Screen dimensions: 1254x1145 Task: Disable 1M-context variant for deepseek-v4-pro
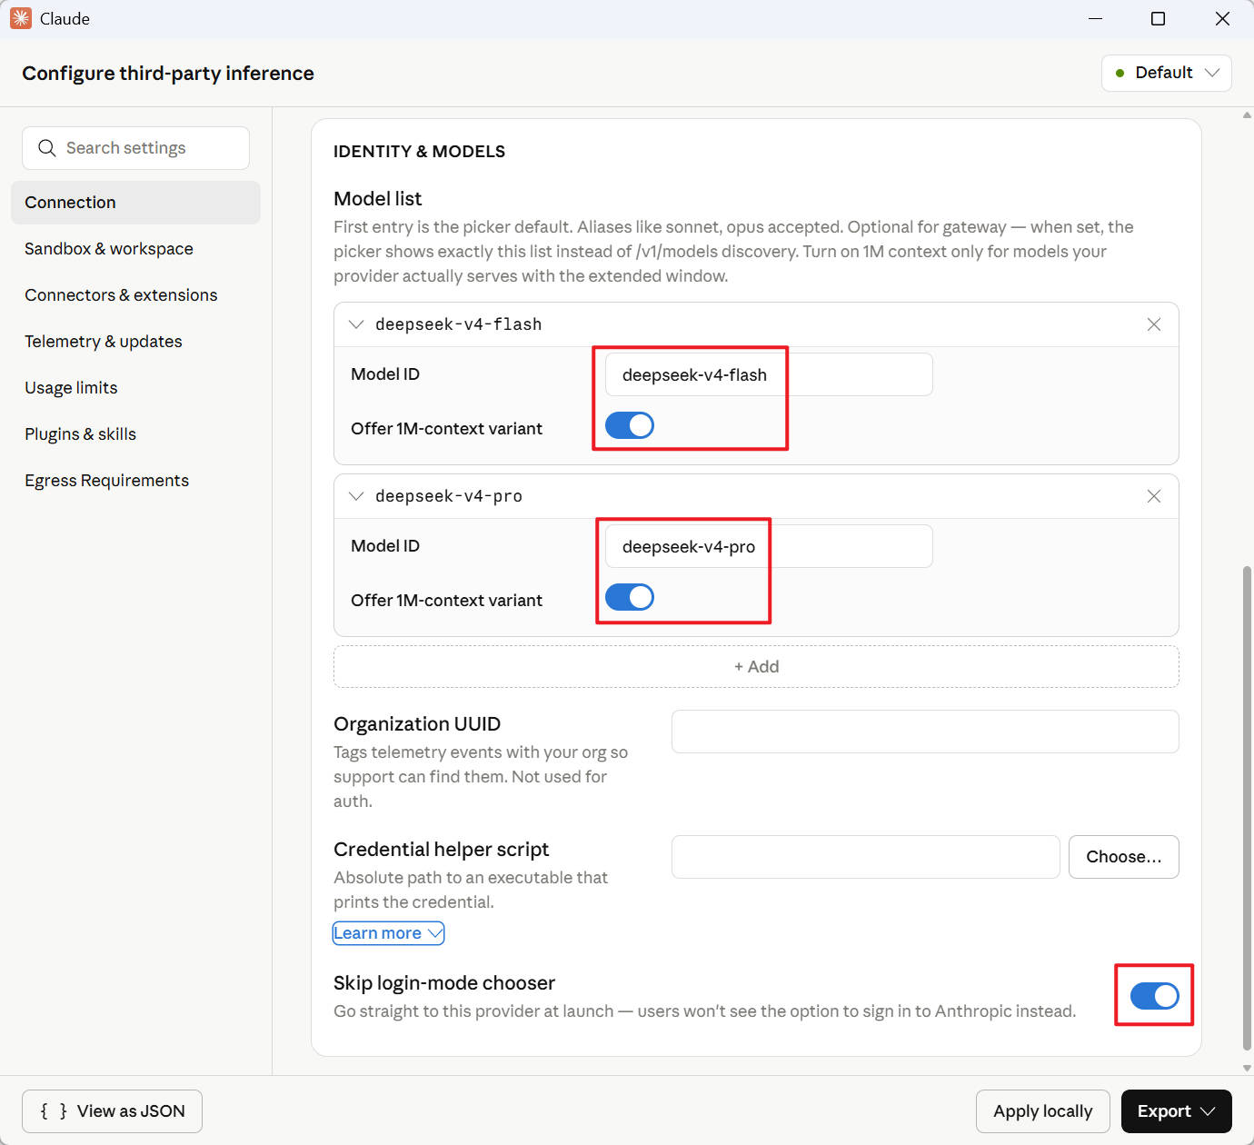[x=629, y=597]
